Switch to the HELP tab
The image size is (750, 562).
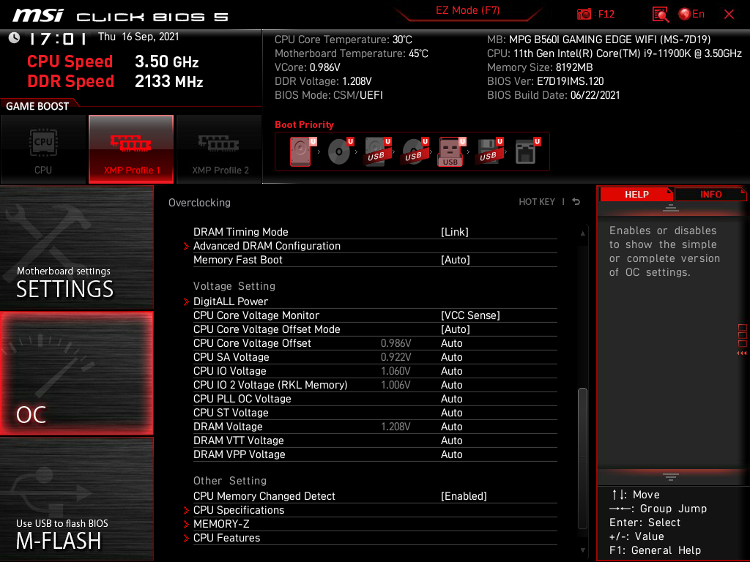tap(636, 195)
